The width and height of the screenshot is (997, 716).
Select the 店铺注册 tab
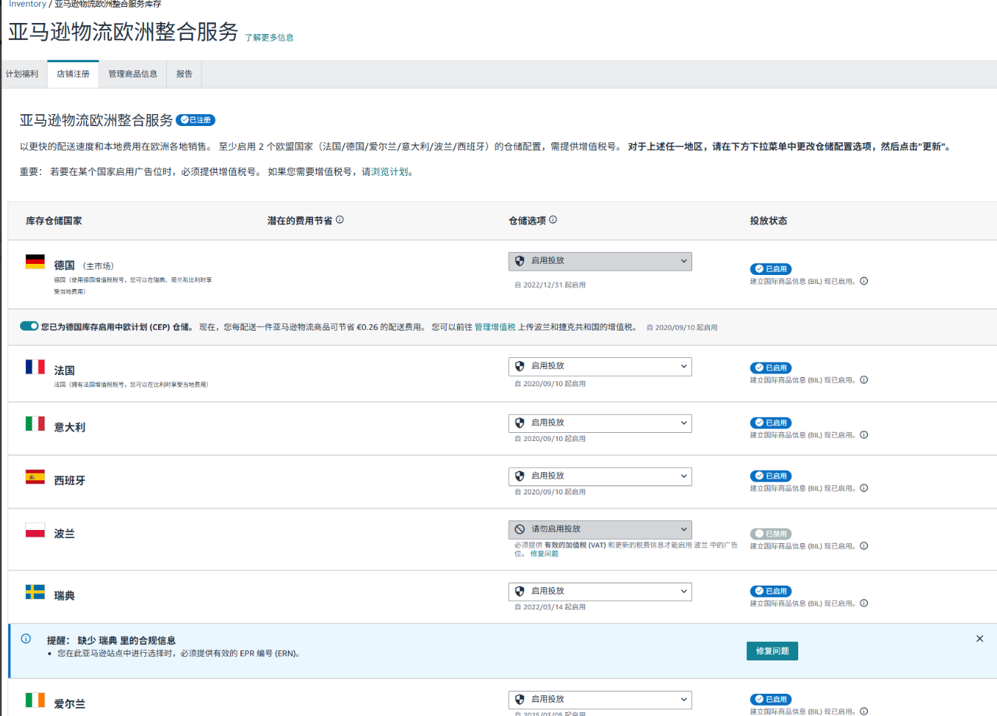pyautogui.click(x=73, y=74)
